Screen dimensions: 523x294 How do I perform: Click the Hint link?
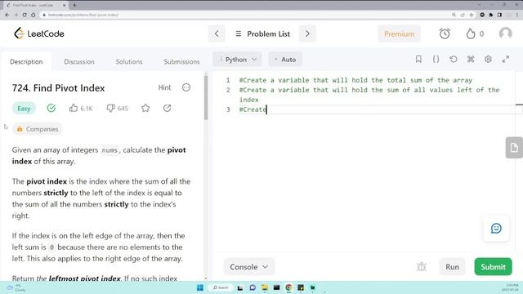click(164, 87)
